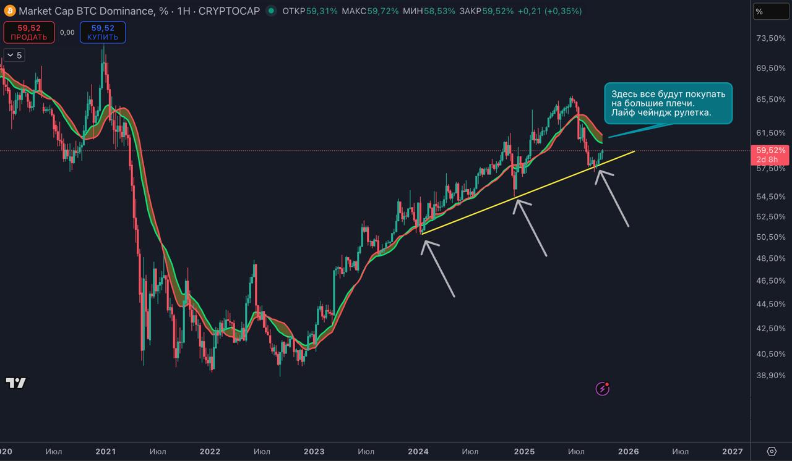Click the TradingView logo
Screen dimensions: 792x461
click(x=16, y=383)
